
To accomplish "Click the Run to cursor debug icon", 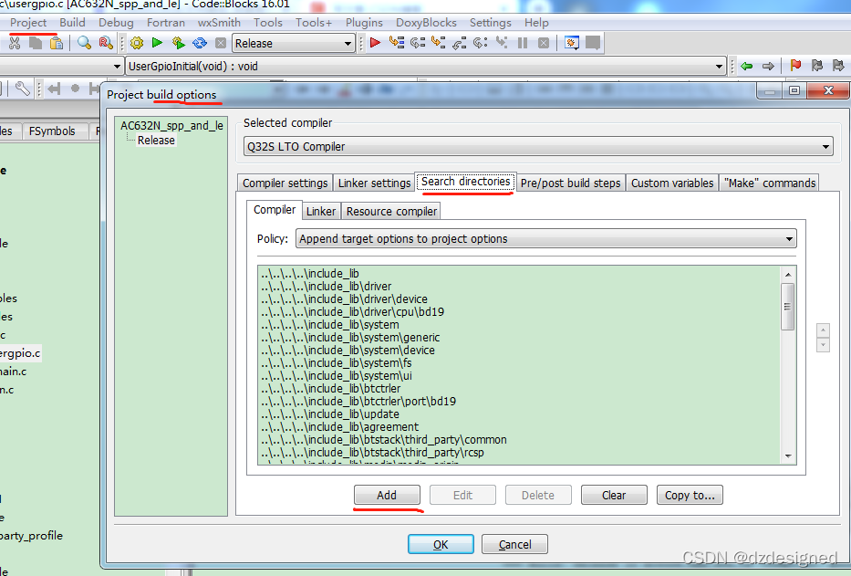I will [x=397, y=43].
